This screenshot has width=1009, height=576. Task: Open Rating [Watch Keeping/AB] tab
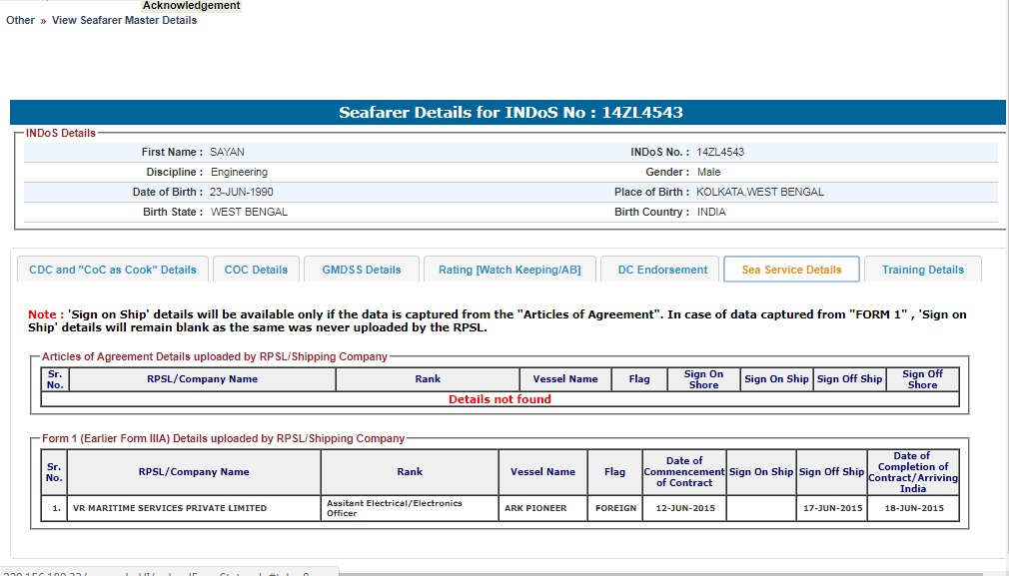point(508,270)
